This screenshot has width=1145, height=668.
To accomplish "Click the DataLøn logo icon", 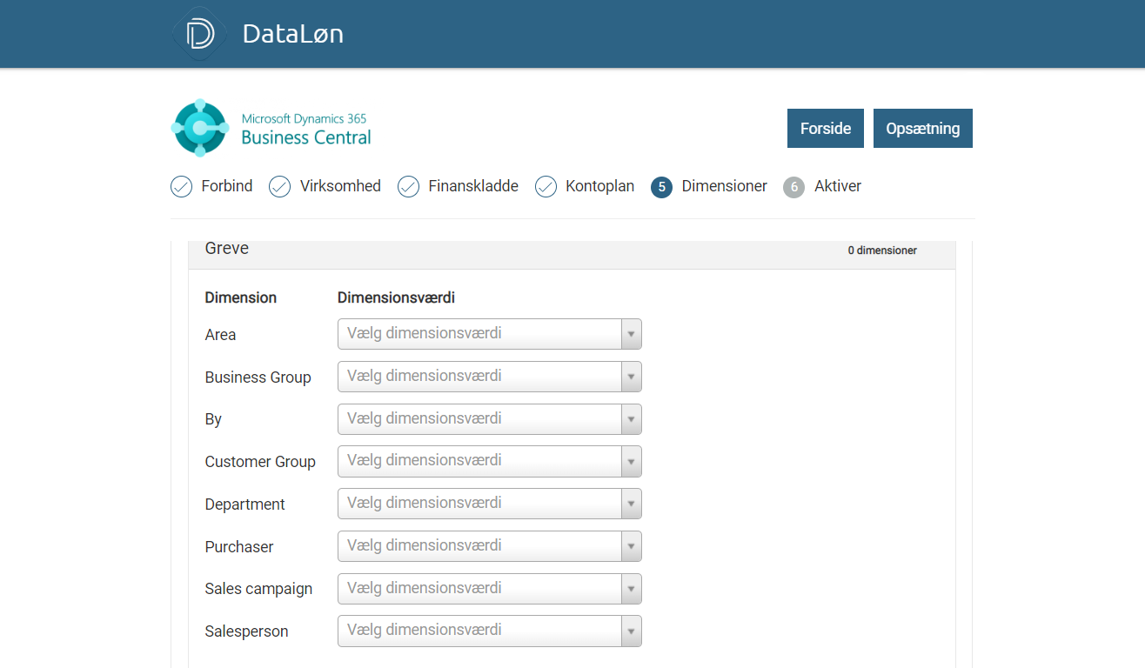I will coord(200,34).
